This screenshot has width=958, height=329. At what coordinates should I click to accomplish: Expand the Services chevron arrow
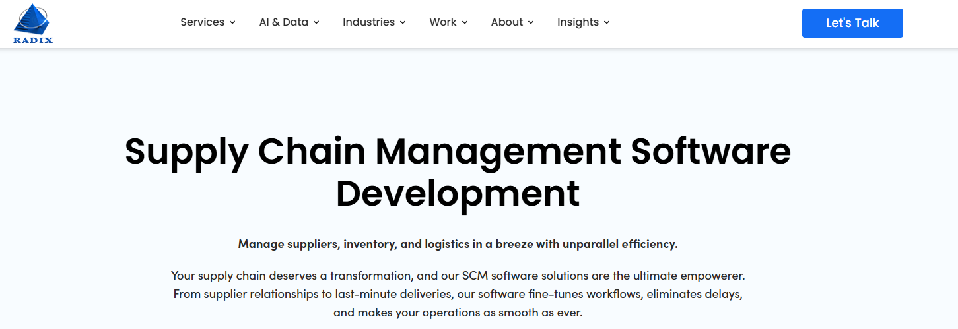click(x=232, y=22)
